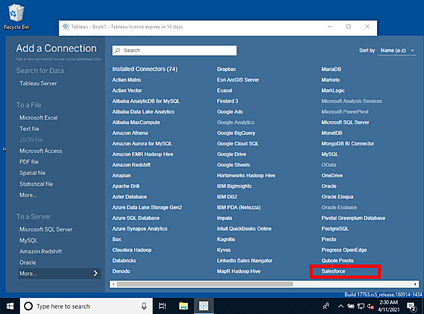Screen dimensions: 424x314
Task: Expand the More... server connectors chevron
Action: point(96,273)
